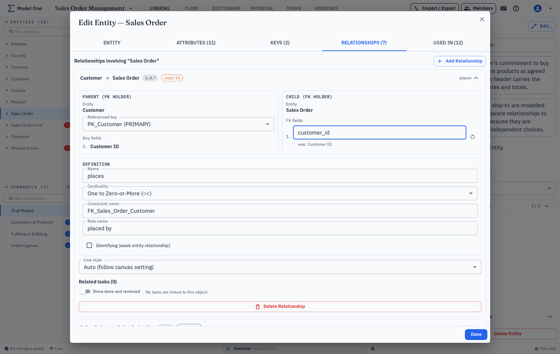Open the Referenced key dropdown
Image resolution: width=560 pixels, height=354 pixels.
click(178, 124)
